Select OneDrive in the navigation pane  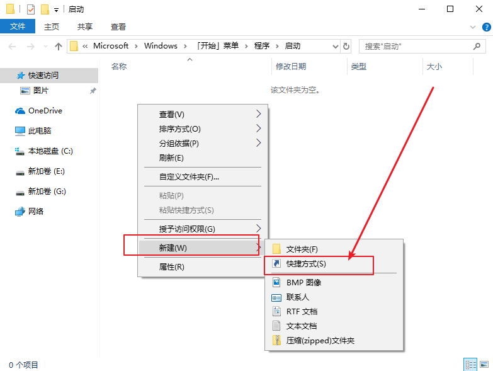tap(45, 110)
